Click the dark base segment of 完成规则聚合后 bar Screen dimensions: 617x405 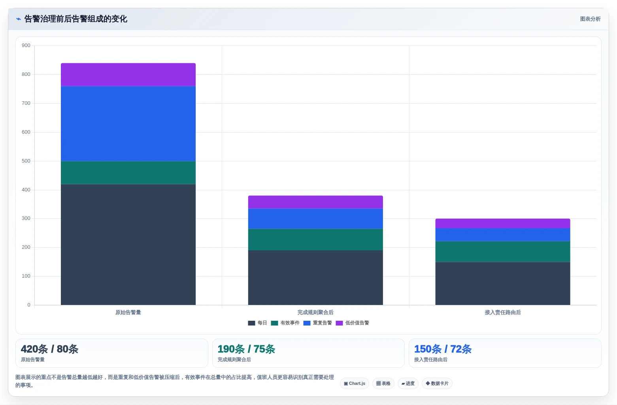[315, 278]
